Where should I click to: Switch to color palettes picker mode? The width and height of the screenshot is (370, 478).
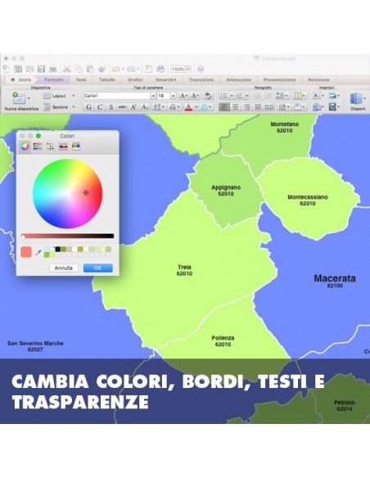(x=50, y=147)
